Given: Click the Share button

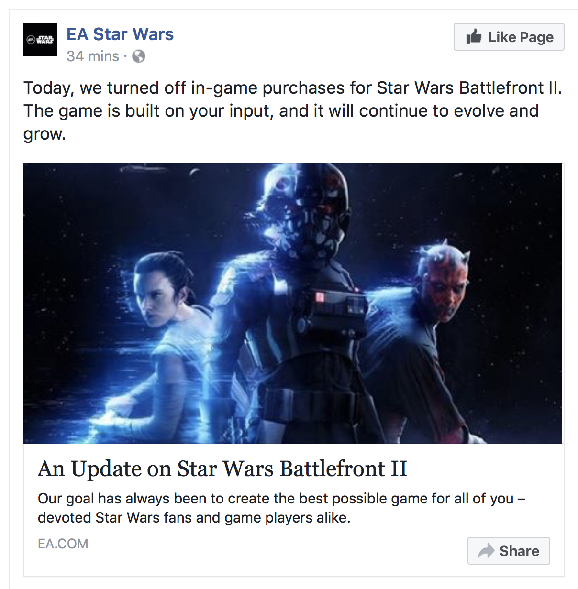Looking at the screenshot, I should pos(509,551).
